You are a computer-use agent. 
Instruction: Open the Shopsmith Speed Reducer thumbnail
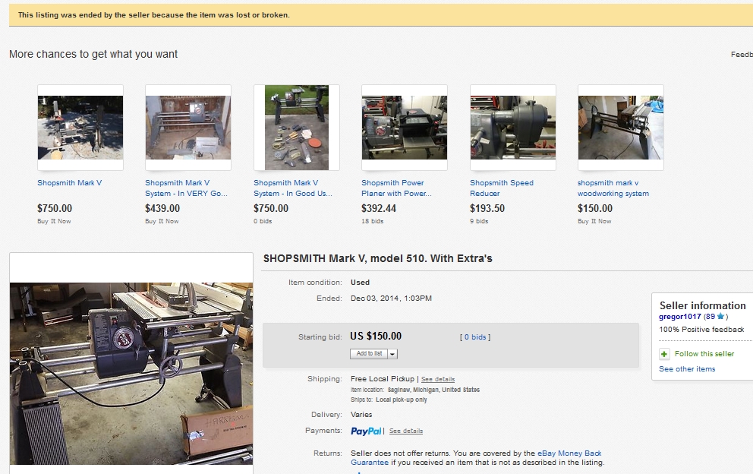[x=513, y=128]
